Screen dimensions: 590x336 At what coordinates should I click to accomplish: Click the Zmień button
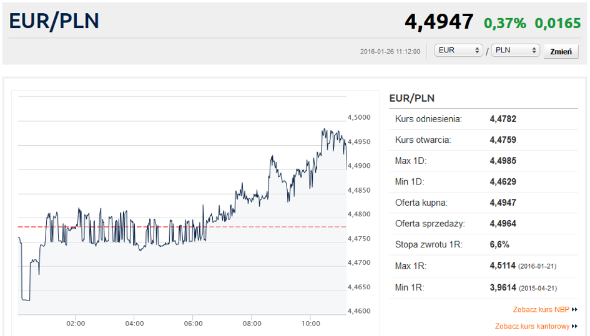(561, 52)
